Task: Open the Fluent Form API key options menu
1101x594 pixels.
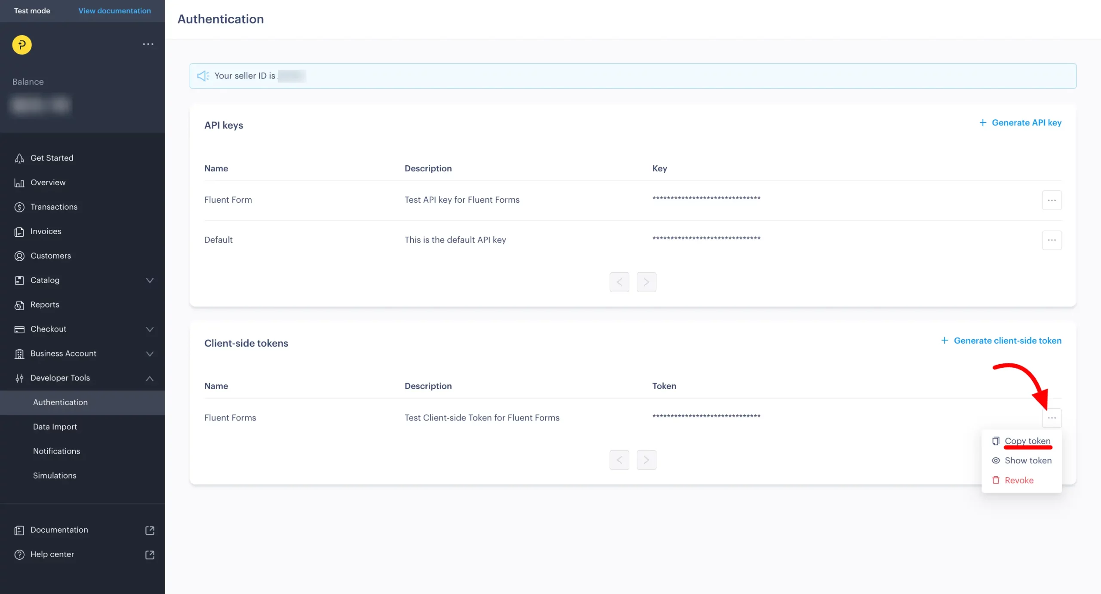Action: coord(1052,200)
